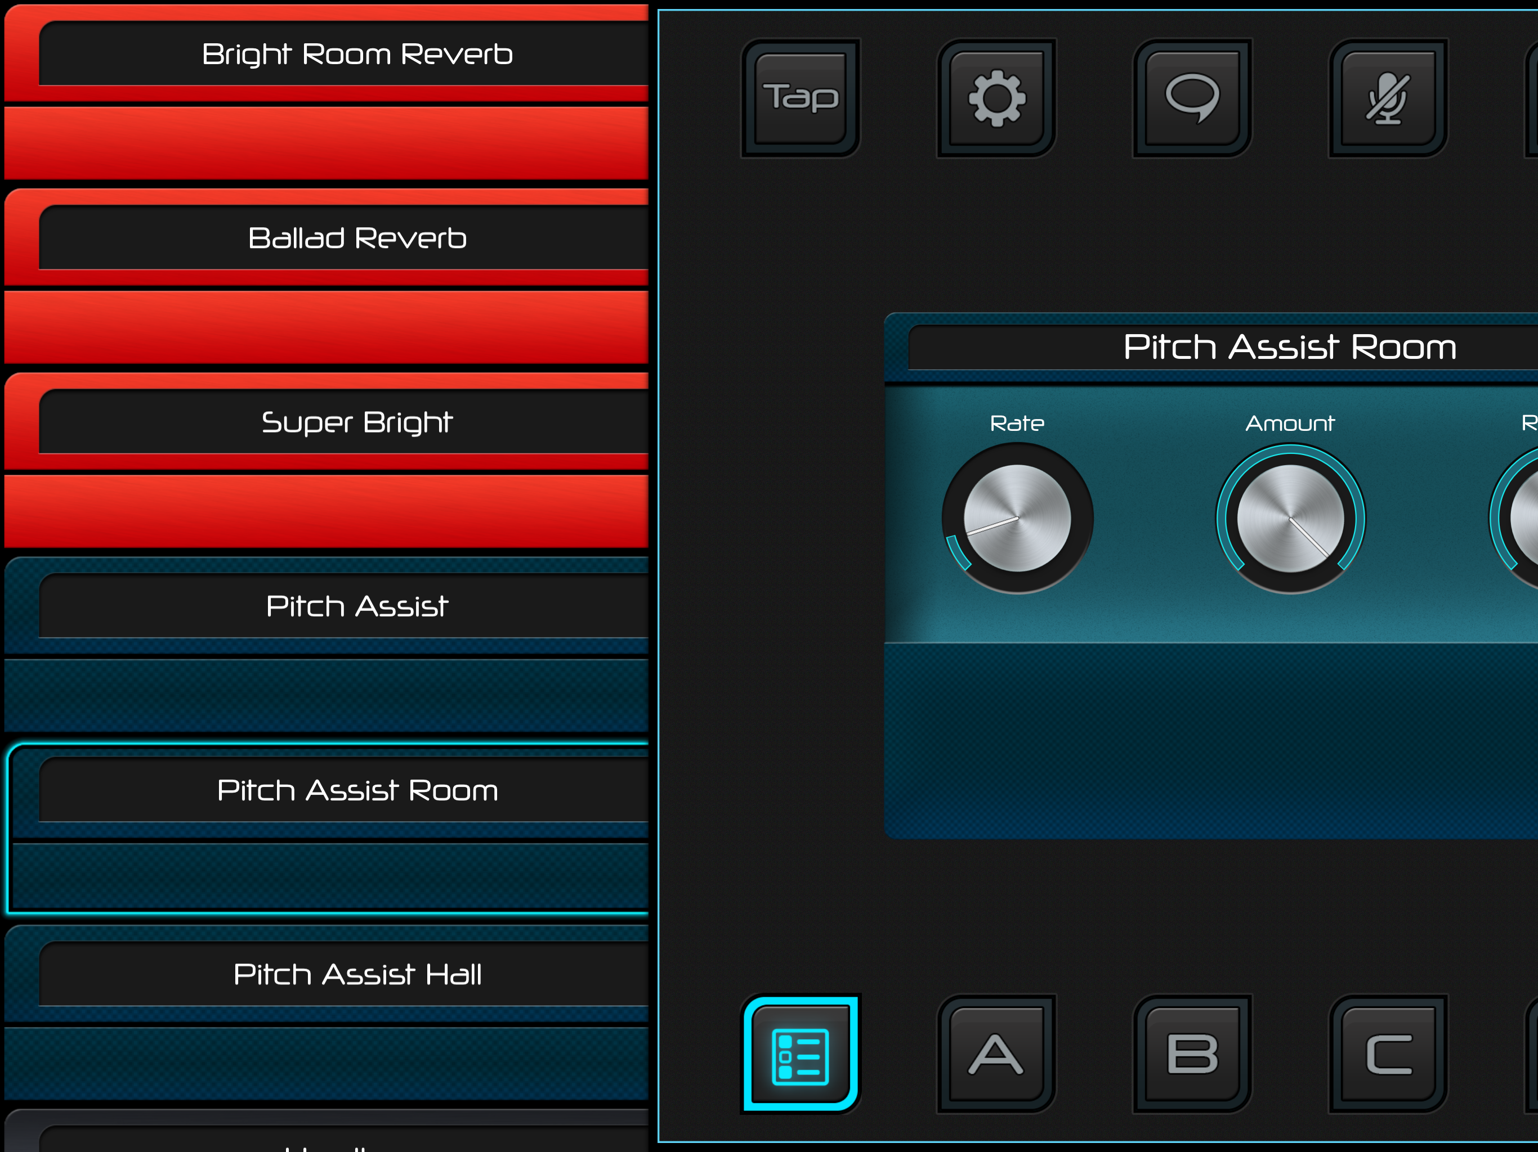Select the Super Bright preset

click(357, 422)
